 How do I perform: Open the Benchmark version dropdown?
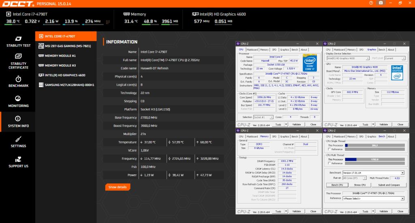373,173
